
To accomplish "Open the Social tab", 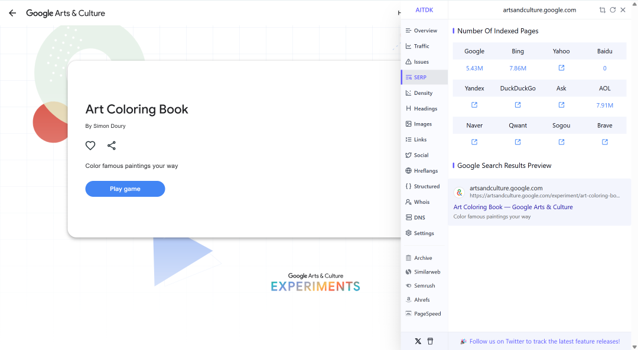I will (424, 155).
